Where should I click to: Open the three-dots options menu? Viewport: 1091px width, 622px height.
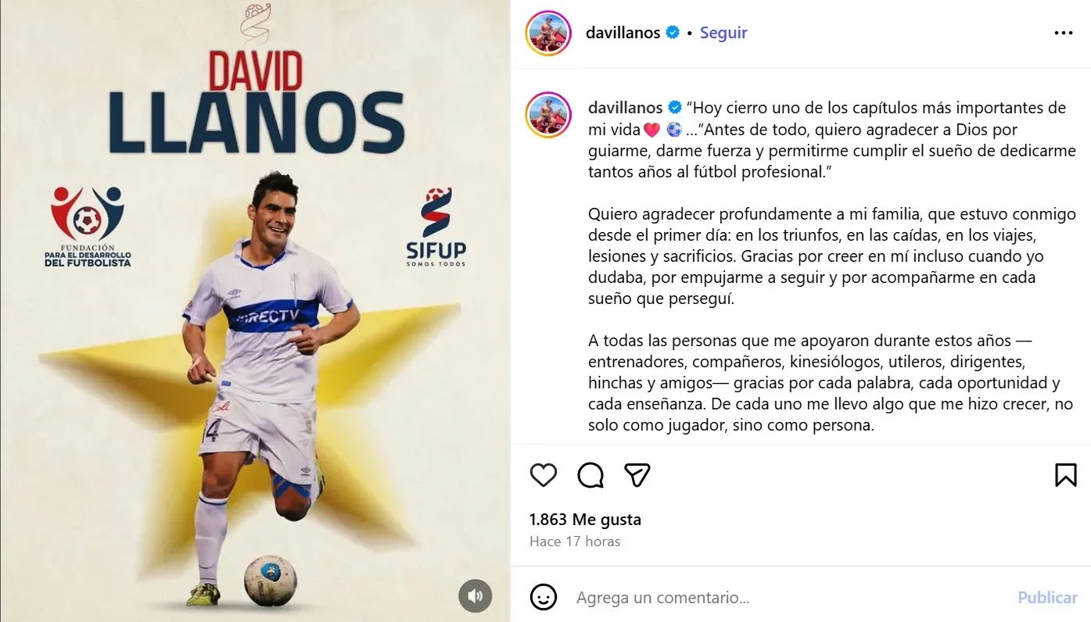pyautogui.click(x=1064, y=33)
